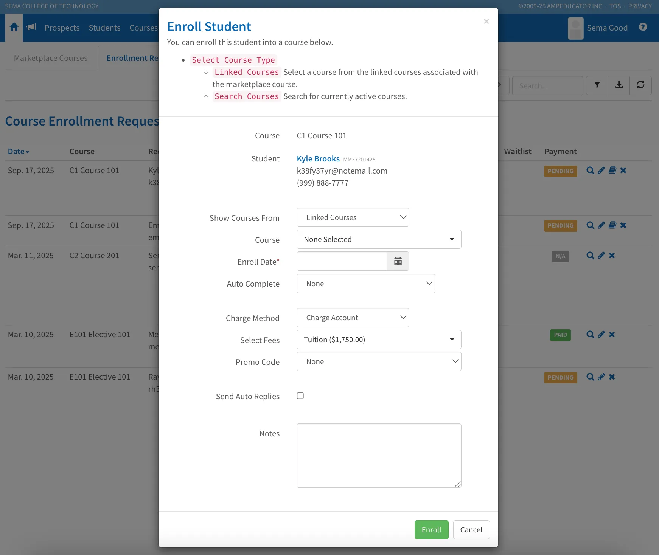Open Show Courses From dropdown
Image resolution: width=659 pixels, height=555 pixels.
click(353, 217)
